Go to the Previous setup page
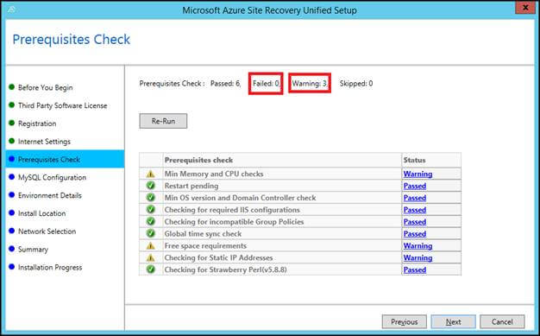This screenshot has width=540, height=336. click(404, 322)
